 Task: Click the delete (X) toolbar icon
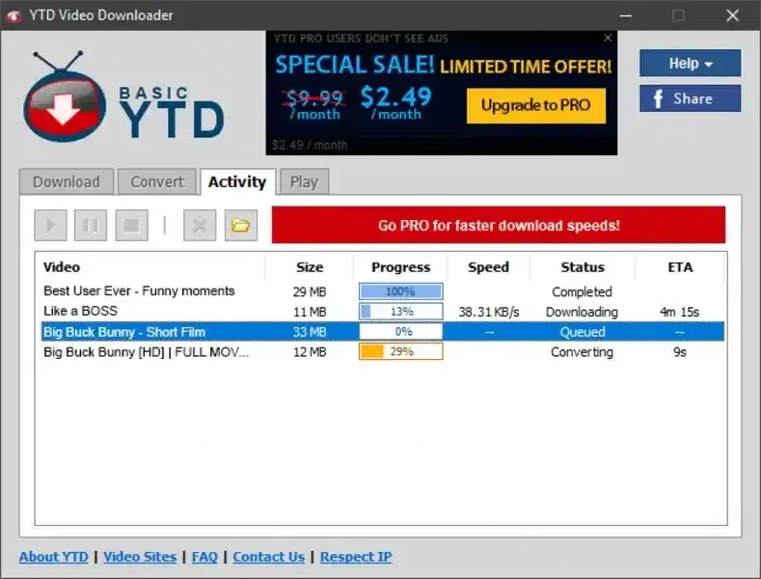tap(200, 226)
